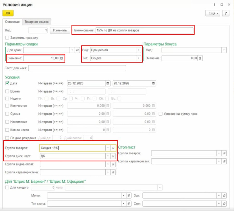Focus the Текст для чека field

77,68
